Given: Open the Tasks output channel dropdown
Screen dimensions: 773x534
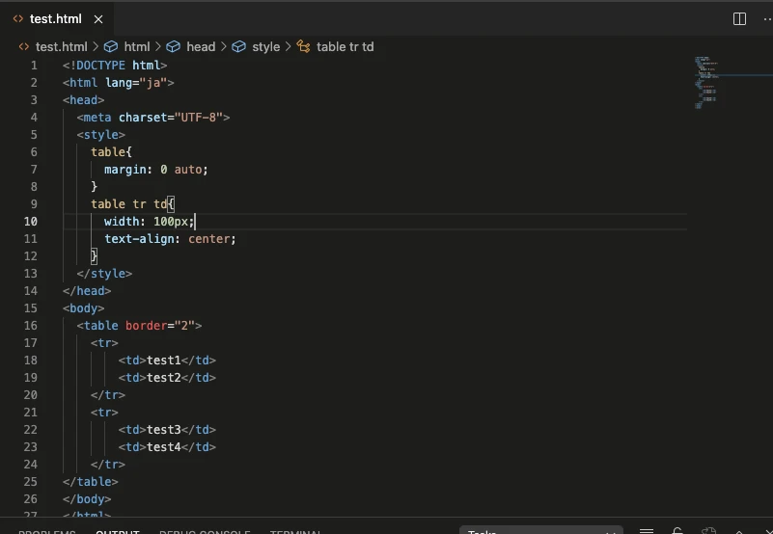Looking at the screenshot, I should pyautogui.click(x=541, y=530).
